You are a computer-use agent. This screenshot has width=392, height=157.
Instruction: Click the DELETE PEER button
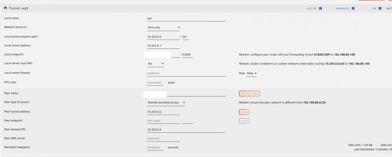tap(249, 94)
